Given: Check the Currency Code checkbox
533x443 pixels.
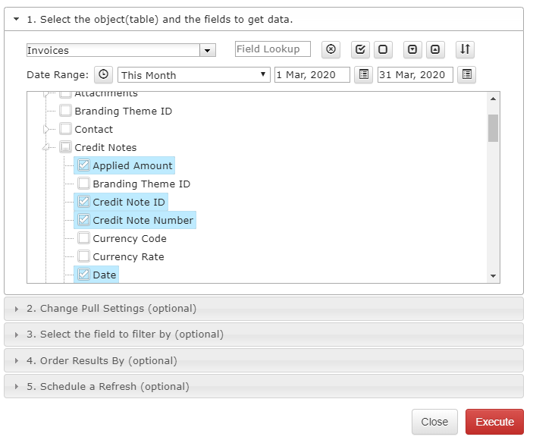Looking at the screenshot, I should (x=83, y=238).
